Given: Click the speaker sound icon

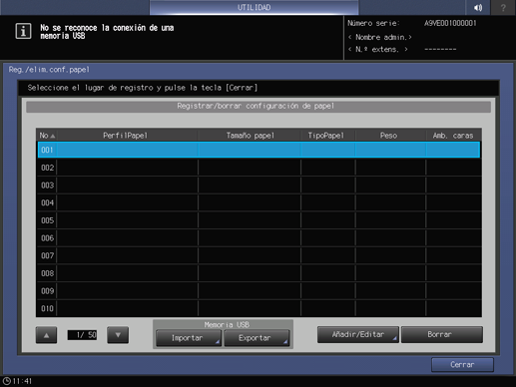Looking at the screenshot, I should point(478,7).
